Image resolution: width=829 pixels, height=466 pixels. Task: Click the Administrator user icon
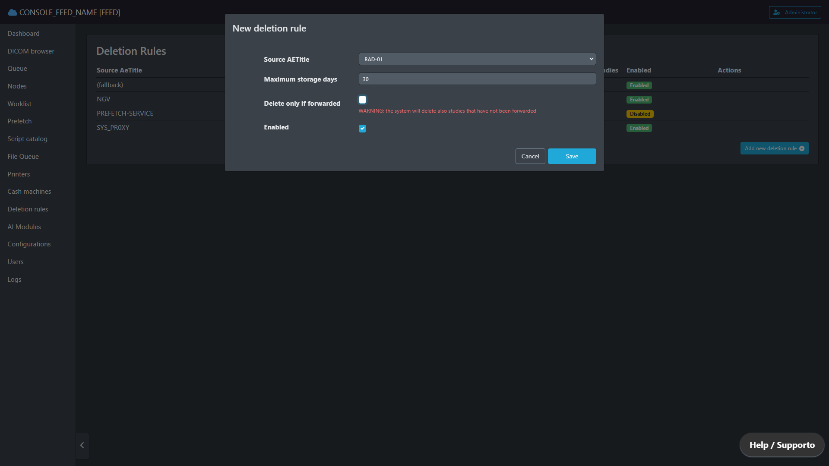tap(777, 13)
